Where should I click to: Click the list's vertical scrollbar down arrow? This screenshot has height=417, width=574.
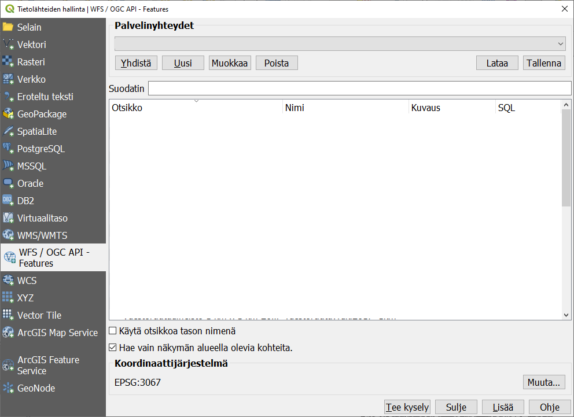566,315
